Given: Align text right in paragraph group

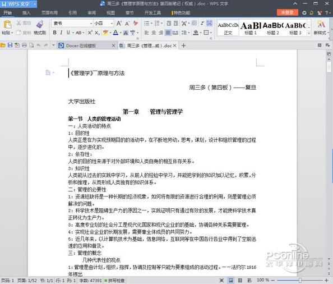Looking at the screenshot, I should (161, 33).
